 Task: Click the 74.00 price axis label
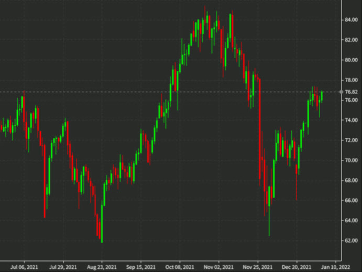coord(351,120)
